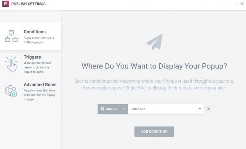This screenshot has width=246, height=149.
Task: Click the Conditions sitemap icon
Action: [11, 36]
